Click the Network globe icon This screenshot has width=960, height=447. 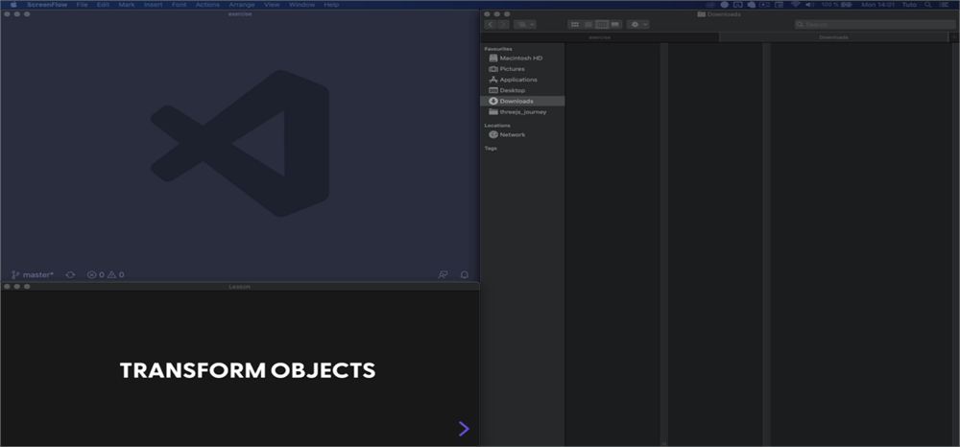[493, 134]
